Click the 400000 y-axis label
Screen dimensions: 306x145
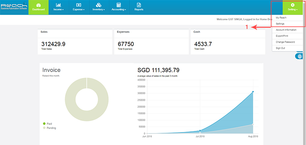point(141,80)
